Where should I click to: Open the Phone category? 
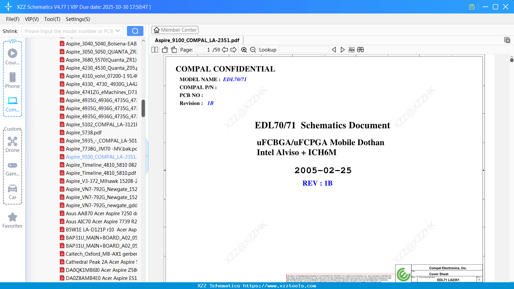click(12, 81)
